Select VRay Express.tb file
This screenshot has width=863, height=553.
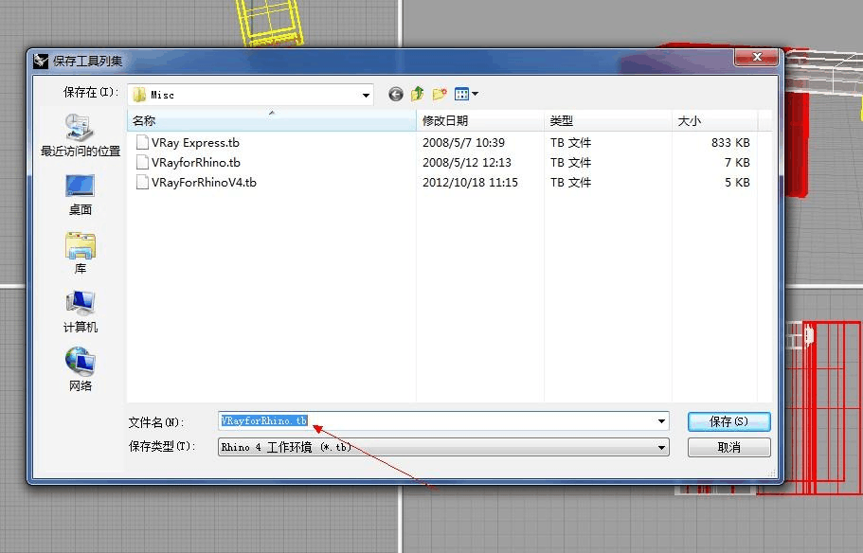194,143
